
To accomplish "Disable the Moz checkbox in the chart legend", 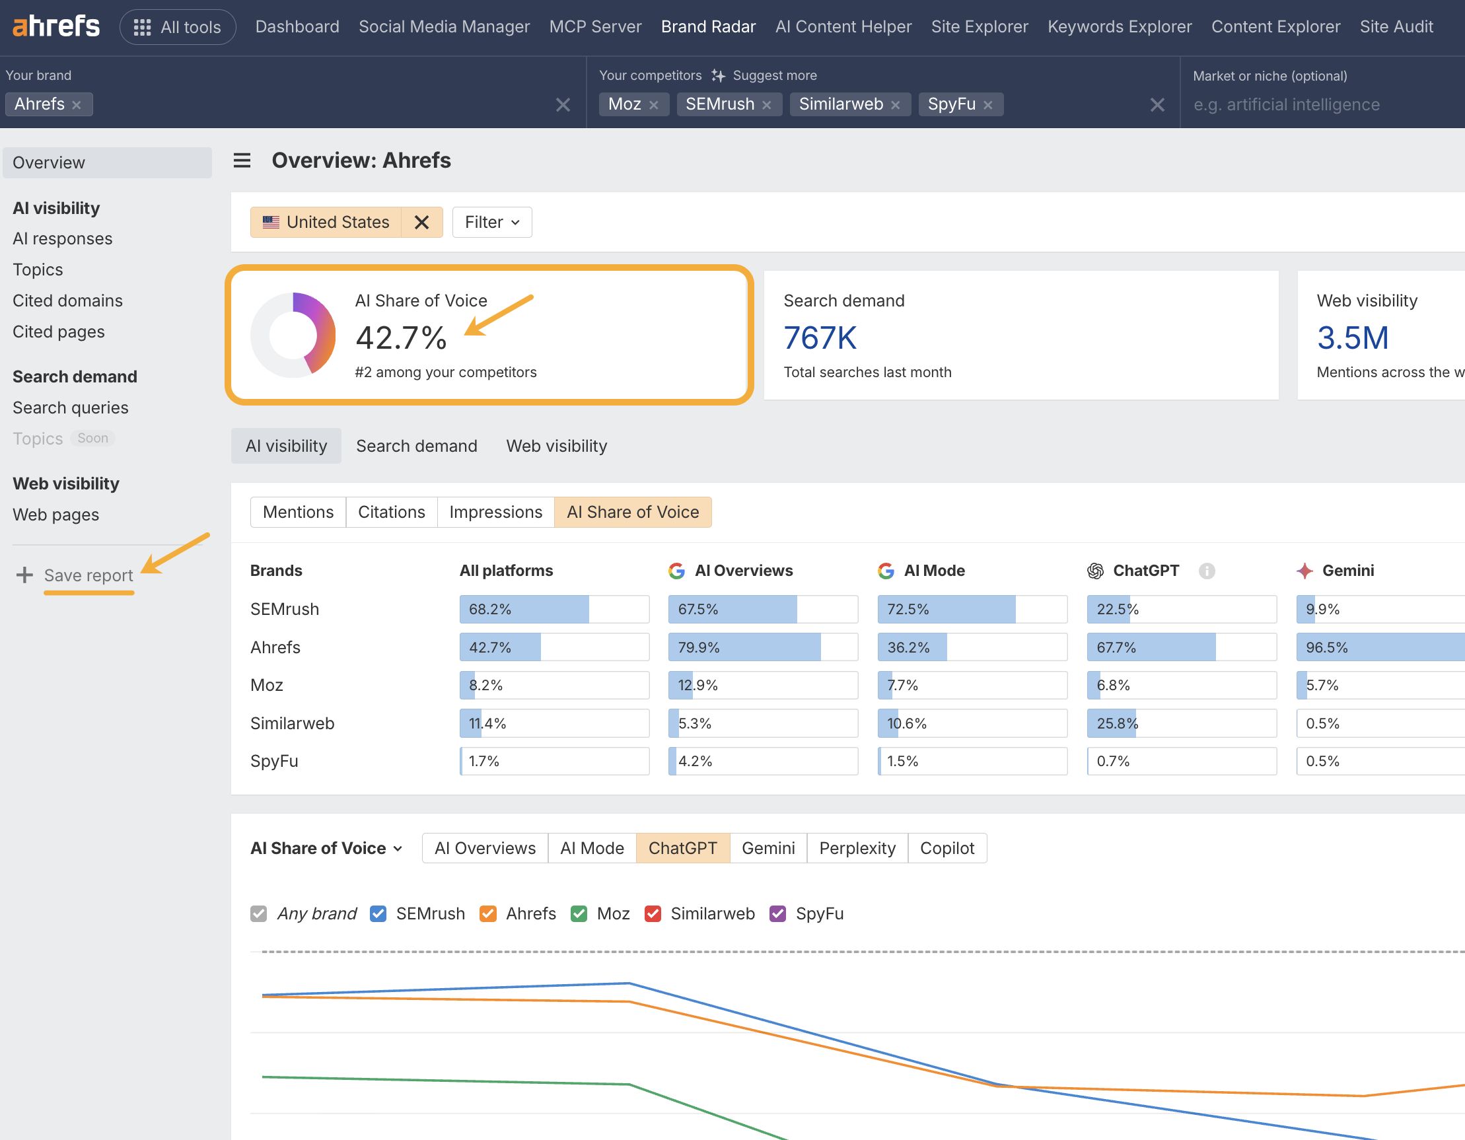I will [x=579, y=913].
